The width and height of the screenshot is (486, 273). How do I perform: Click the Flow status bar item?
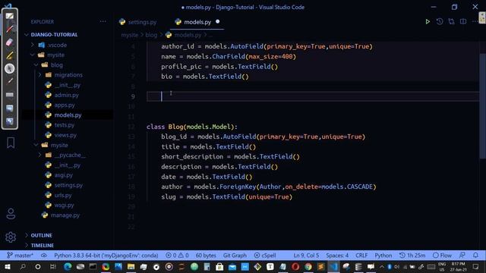click(x=442, y=256)
